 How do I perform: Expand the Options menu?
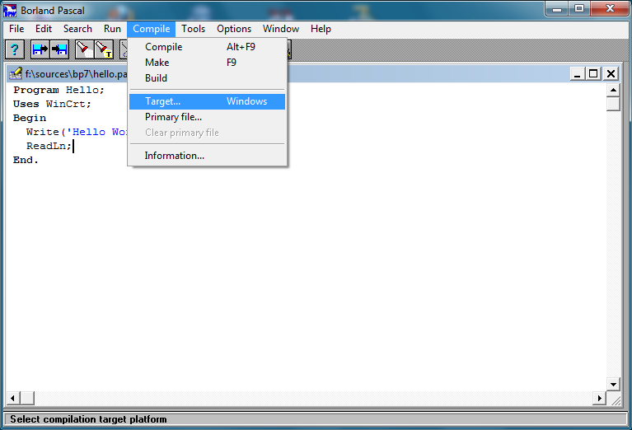pyautogui.click(x=234, y=29)
